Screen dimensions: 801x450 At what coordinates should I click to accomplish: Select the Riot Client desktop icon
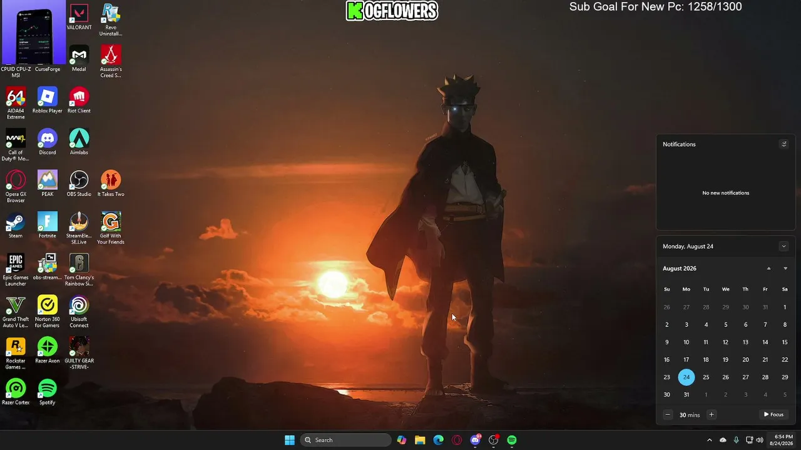(79, 101)
